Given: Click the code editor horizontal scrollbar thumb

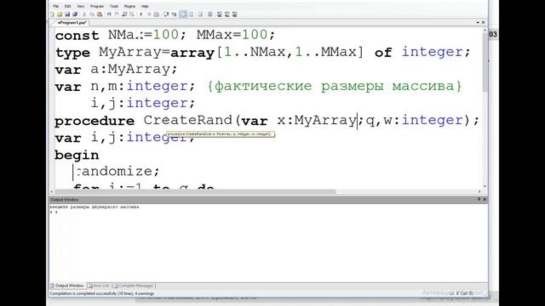Looking at the screenshot, I should coord(195,191).
